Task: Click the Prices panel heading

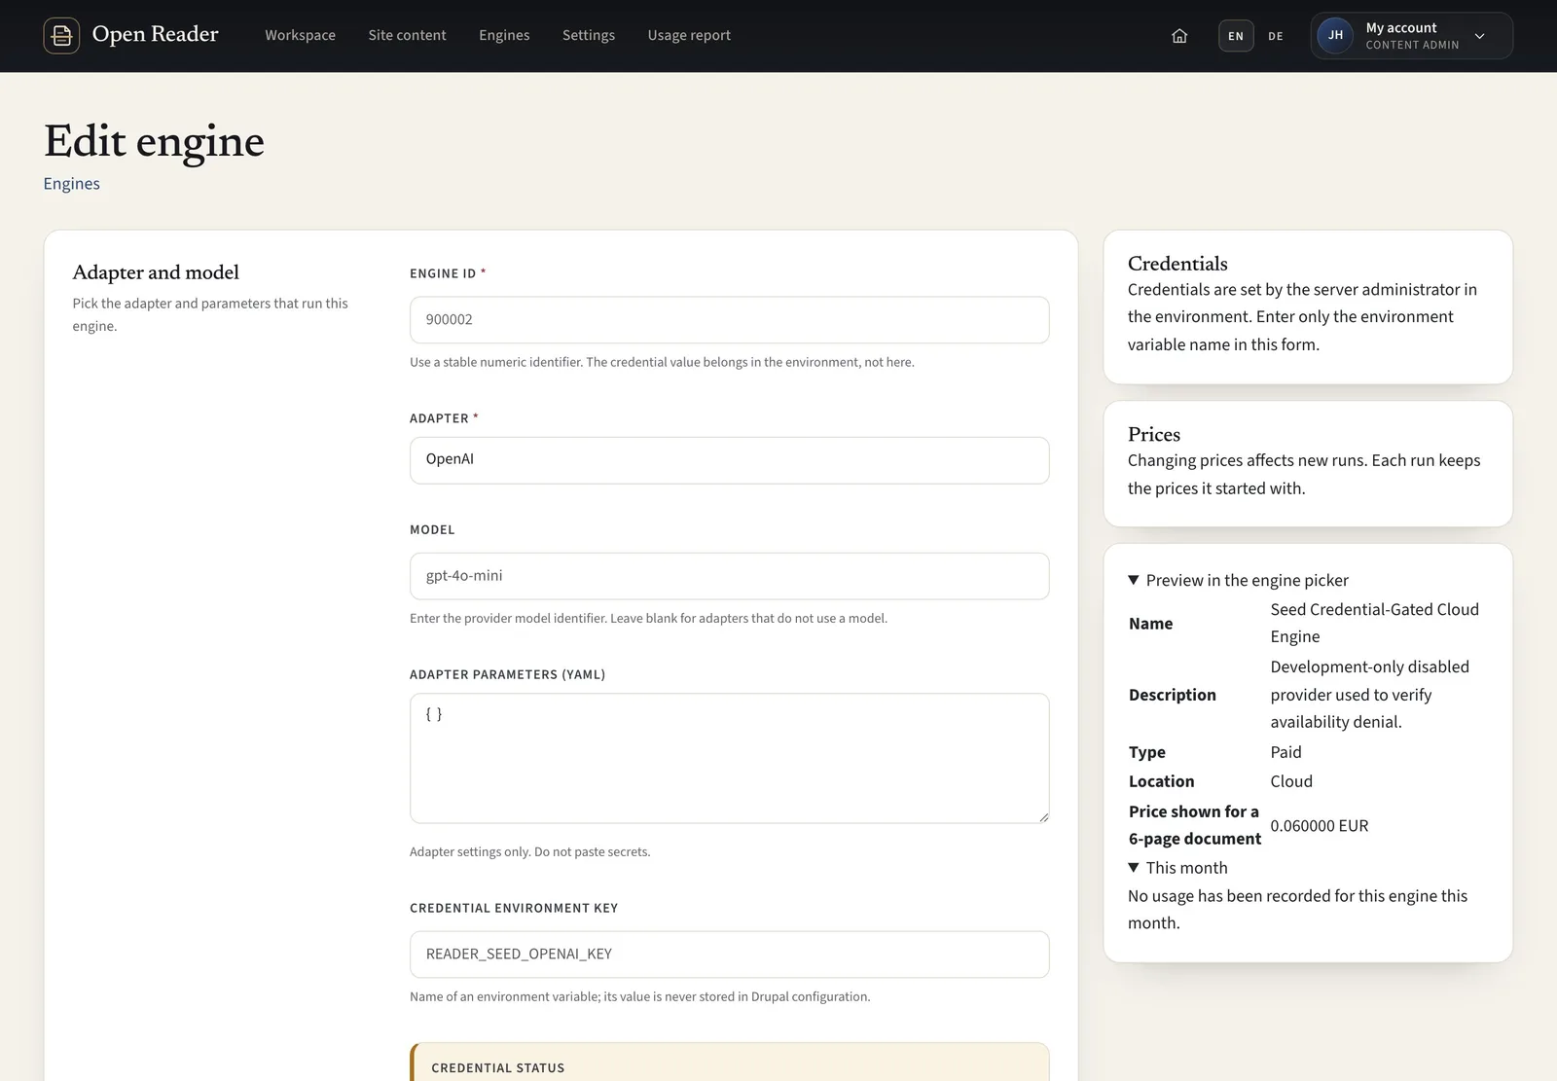Action: coord(1154,435)
